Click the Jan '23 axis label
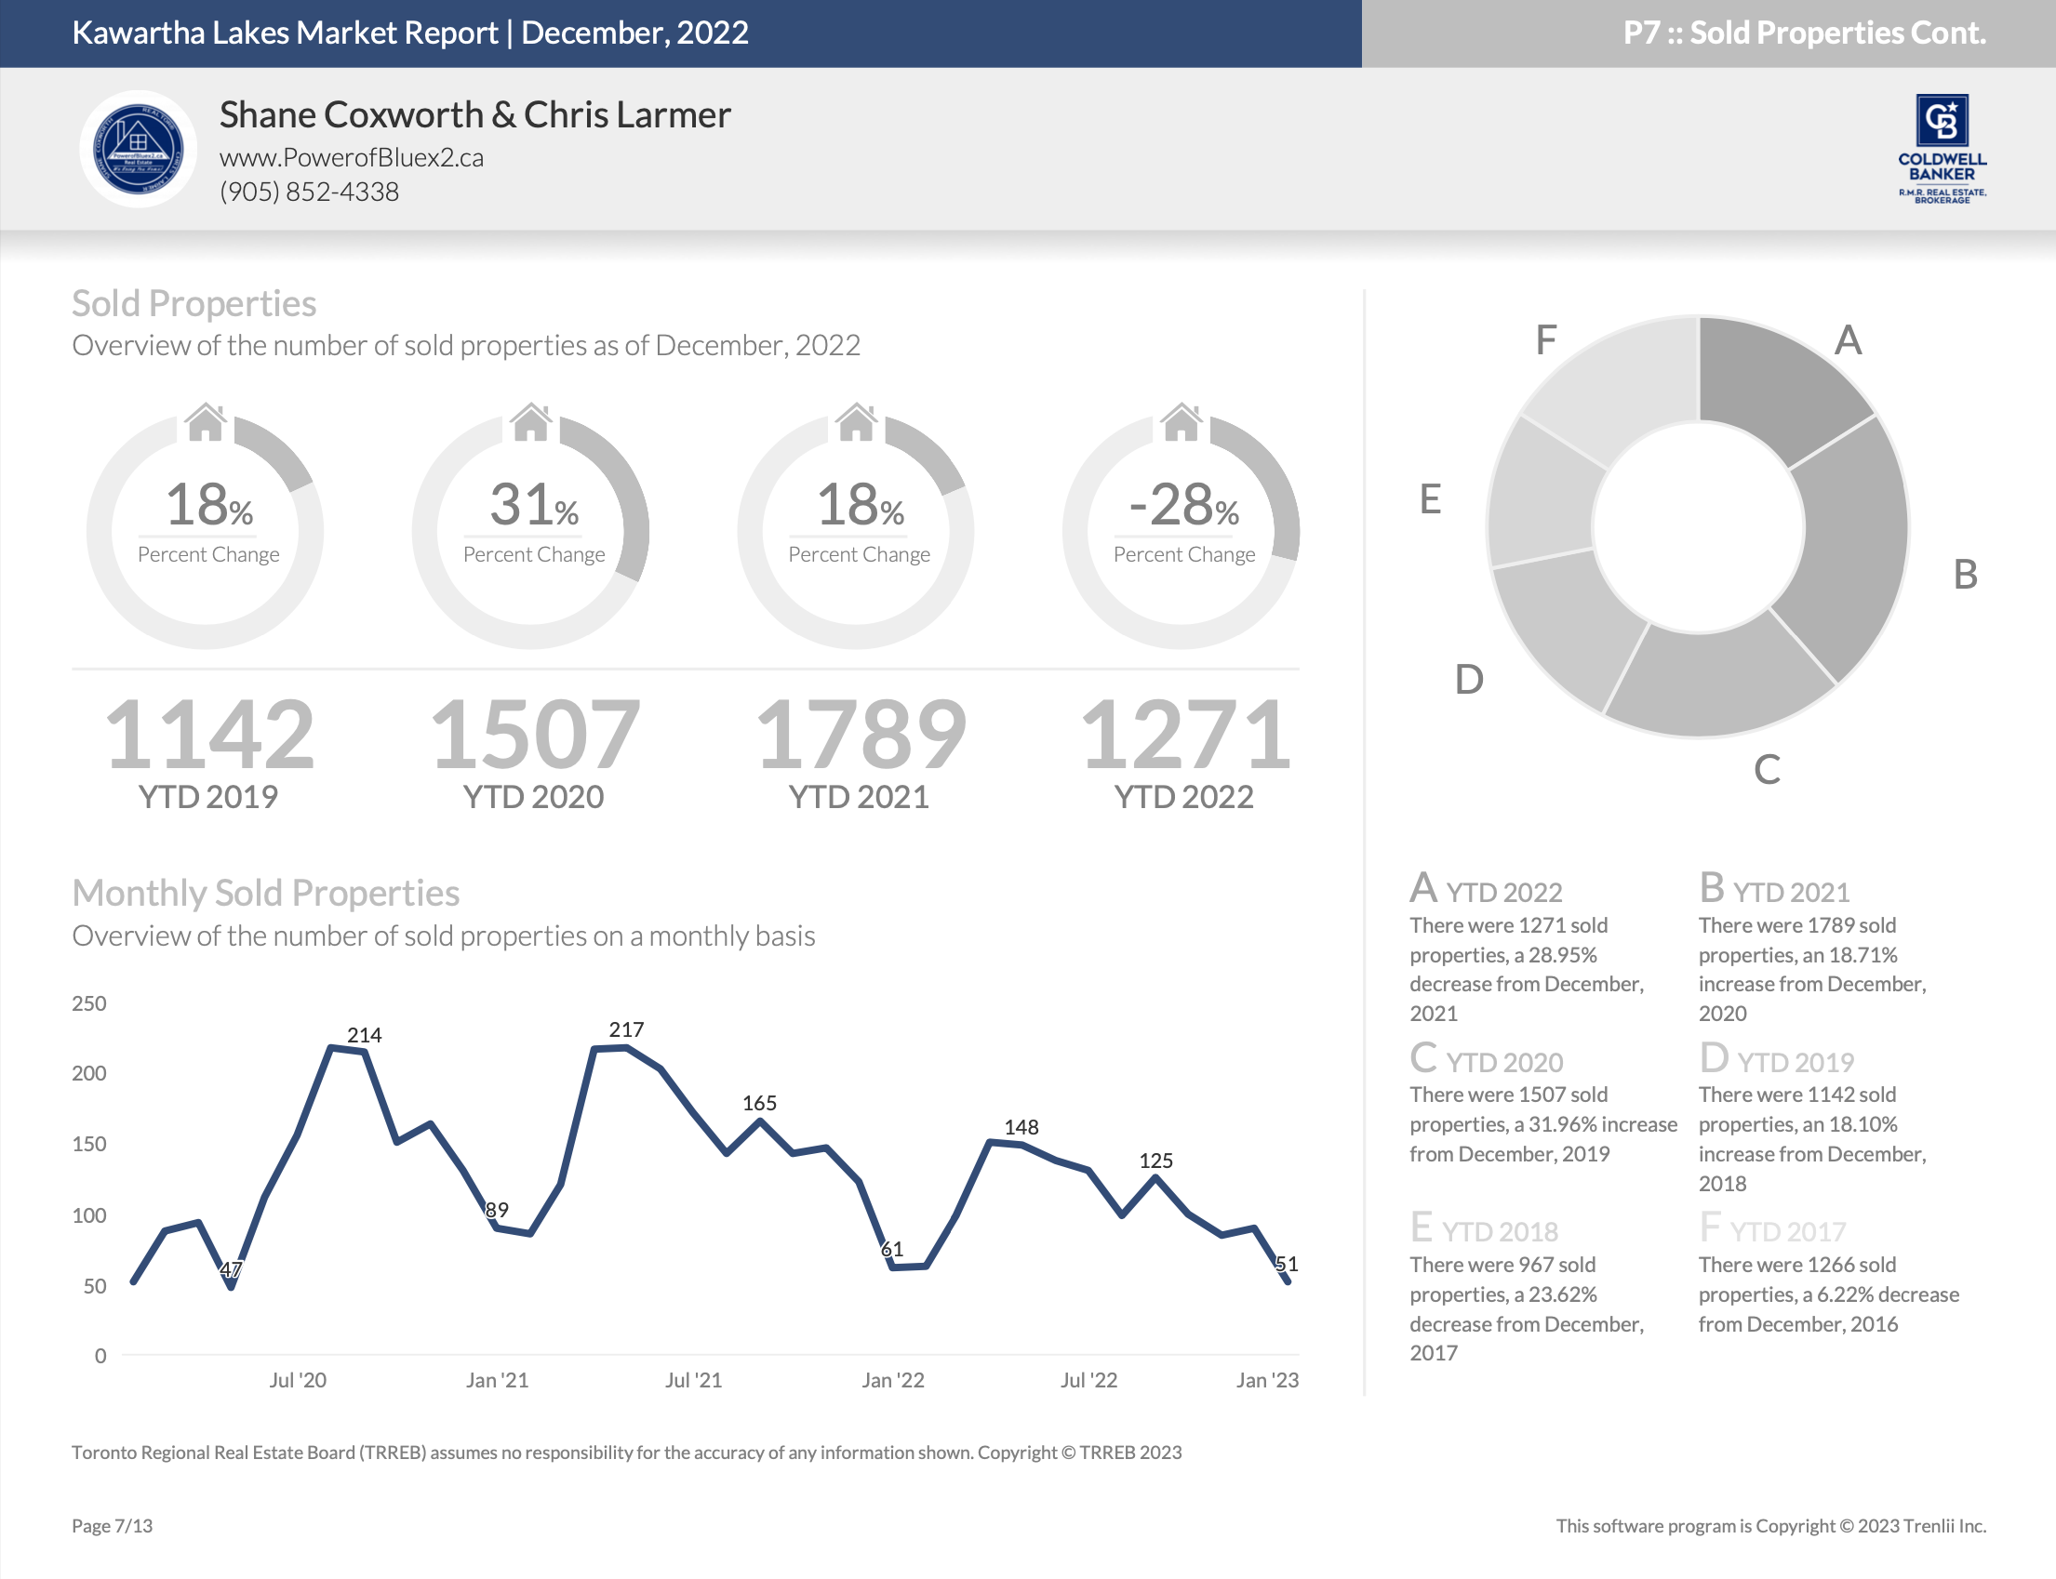Screen dimensions: 2056x1579 1267,1380
